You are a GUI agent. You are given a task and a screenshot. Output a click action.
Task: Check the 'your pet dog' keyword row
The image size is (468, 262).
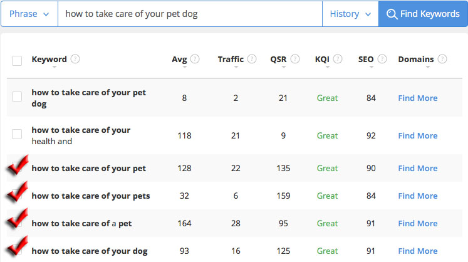pos(17,97)
